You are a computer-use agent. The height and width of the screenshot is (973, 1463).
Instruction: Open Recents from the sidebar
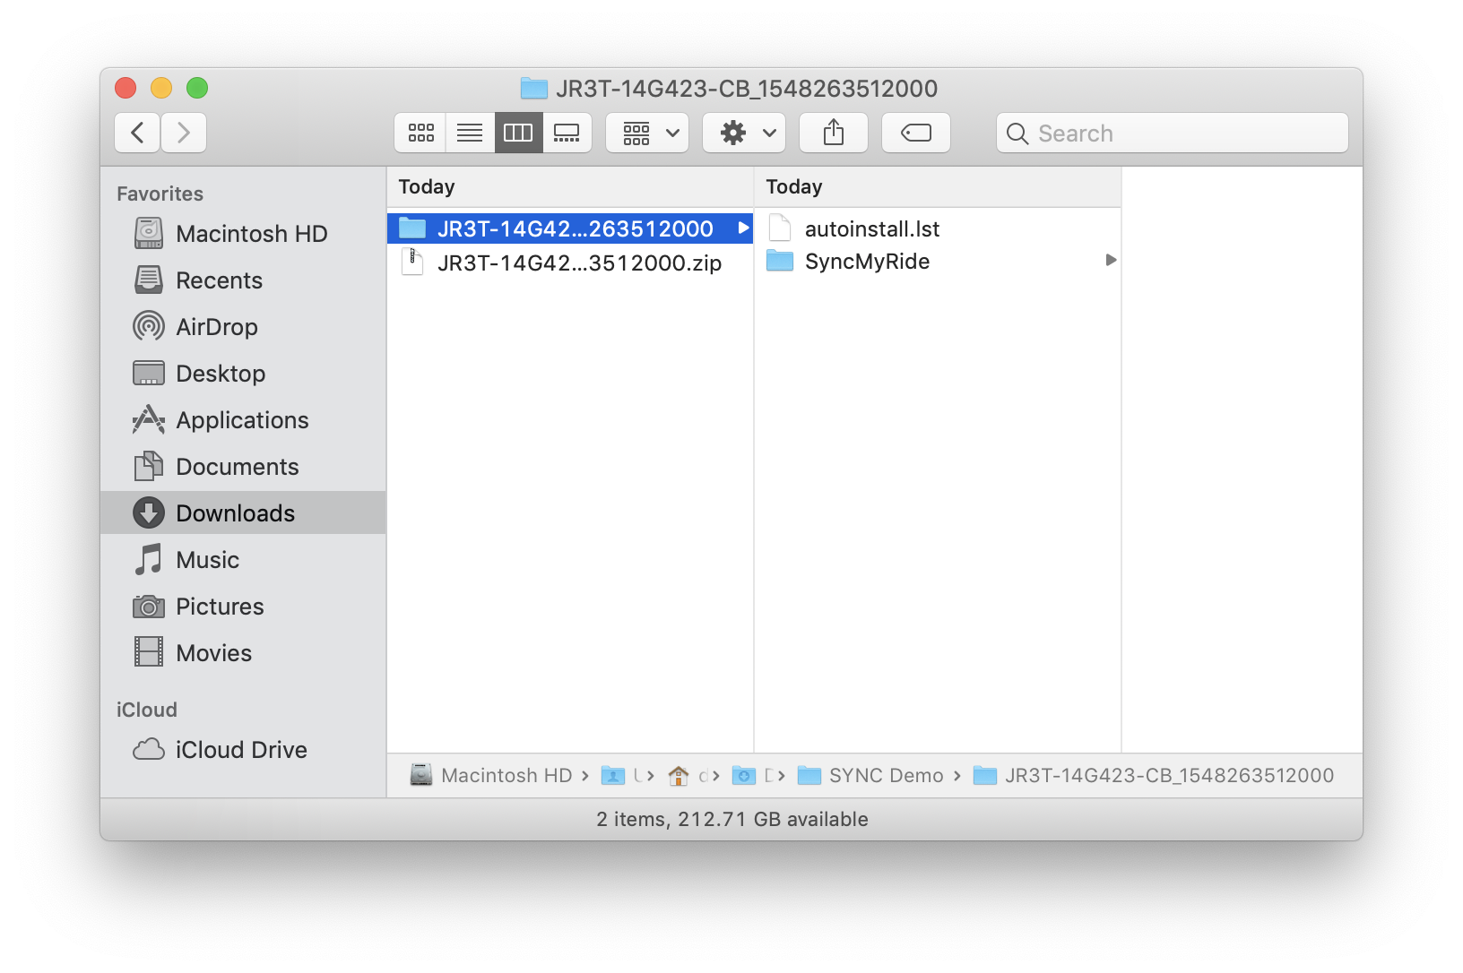[219, 280]
